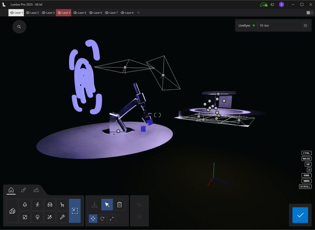This screenshot has height=230, width=315.
Task: Click the QE shortcut hint key
Action: click(308, 164)
